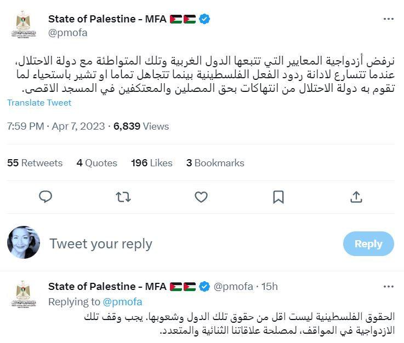Click the Reply button
The image size is (404, 343).
[368, 244]
